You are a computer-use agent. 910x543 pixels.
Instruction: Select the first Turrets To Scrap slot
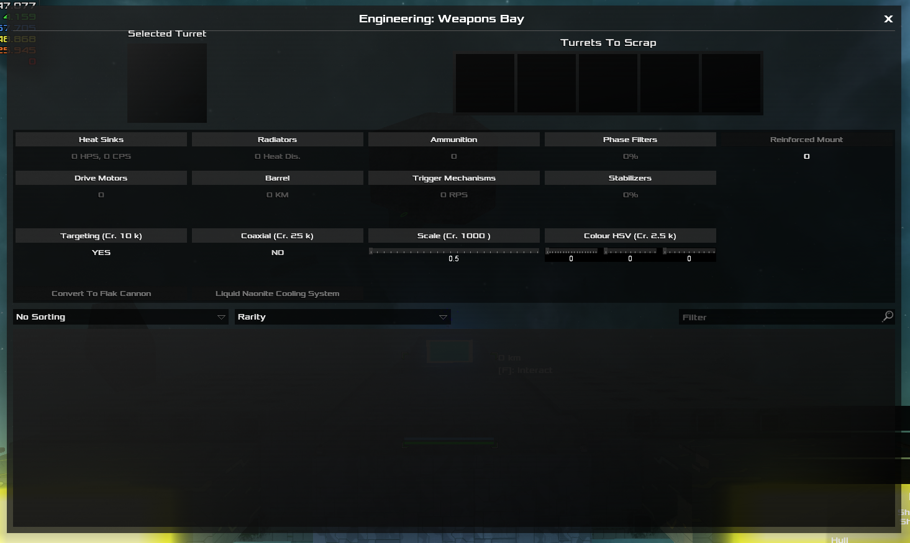[485, 83]
